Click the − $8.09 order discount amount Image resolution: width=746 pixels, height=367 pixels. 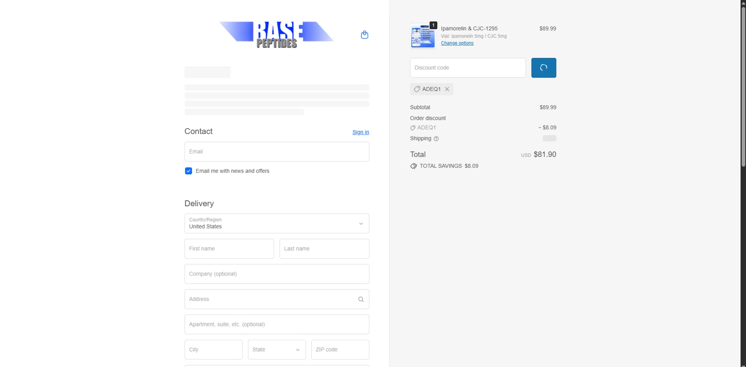547,128
